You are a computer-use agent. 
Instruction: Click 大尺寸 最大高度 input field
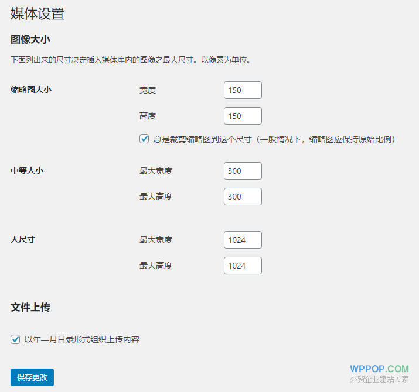pos(243,266)
